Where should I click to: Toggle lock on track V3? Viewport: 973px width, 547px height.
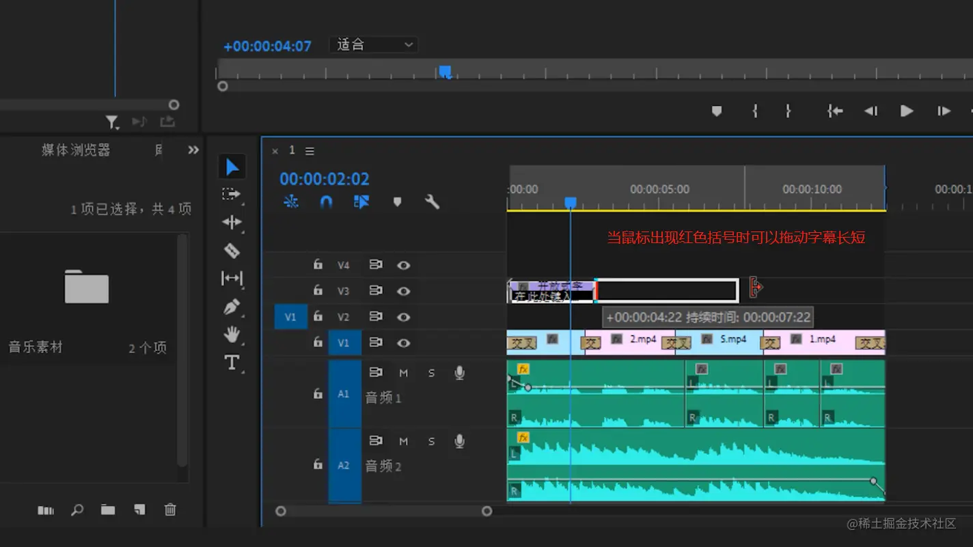tap(318, 290)
